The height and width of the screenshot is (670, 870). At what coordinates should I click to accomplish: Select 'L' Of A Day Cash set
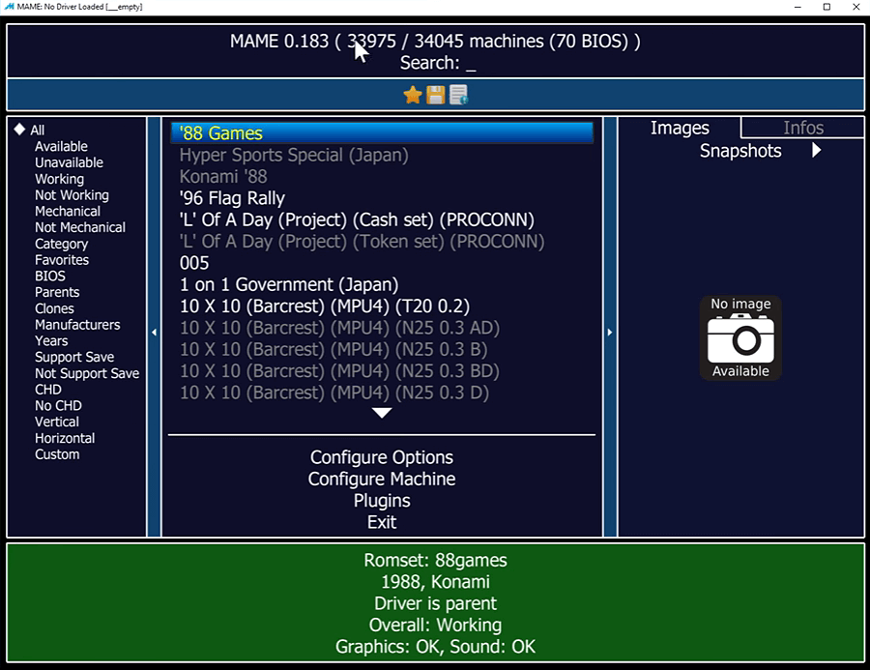(356, 219)
